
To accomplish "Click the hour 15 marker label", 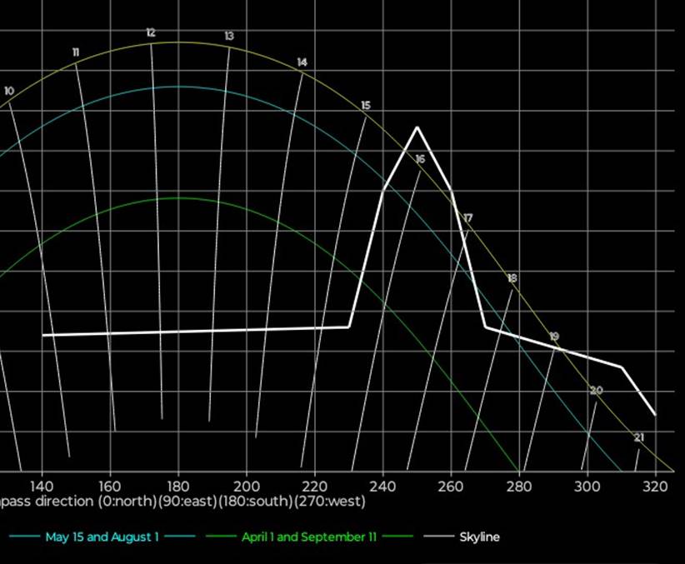I will pos(366,105).
